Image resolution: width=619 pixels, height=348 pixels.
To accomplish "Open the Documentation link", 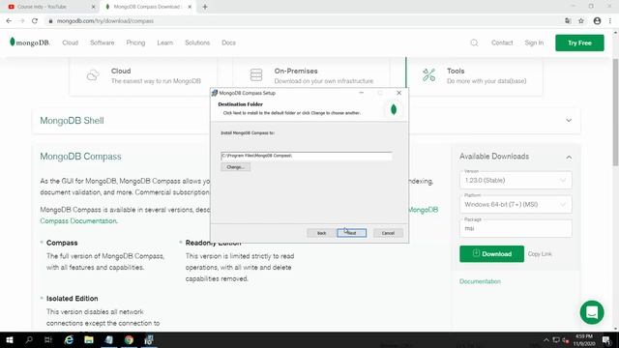I will 480,281.
